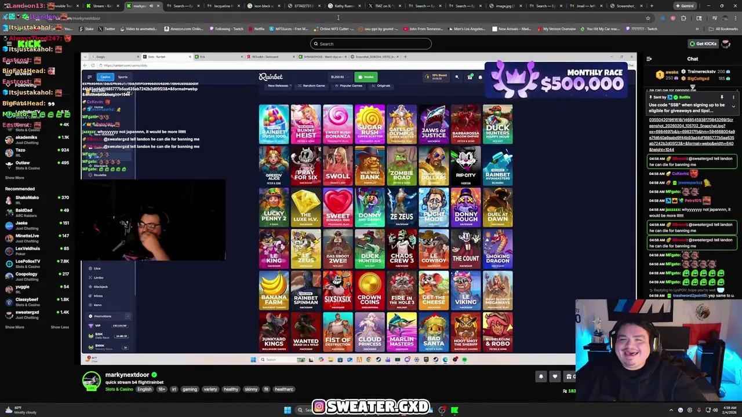Launch Zombie Road slot tile
Viewport: 742px width, 417px height.
tap(402, 166)
